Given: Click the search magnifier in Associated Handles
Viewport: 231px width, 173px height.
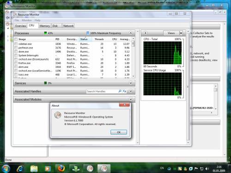Looking at the screenshot, I should click(120, 91).
